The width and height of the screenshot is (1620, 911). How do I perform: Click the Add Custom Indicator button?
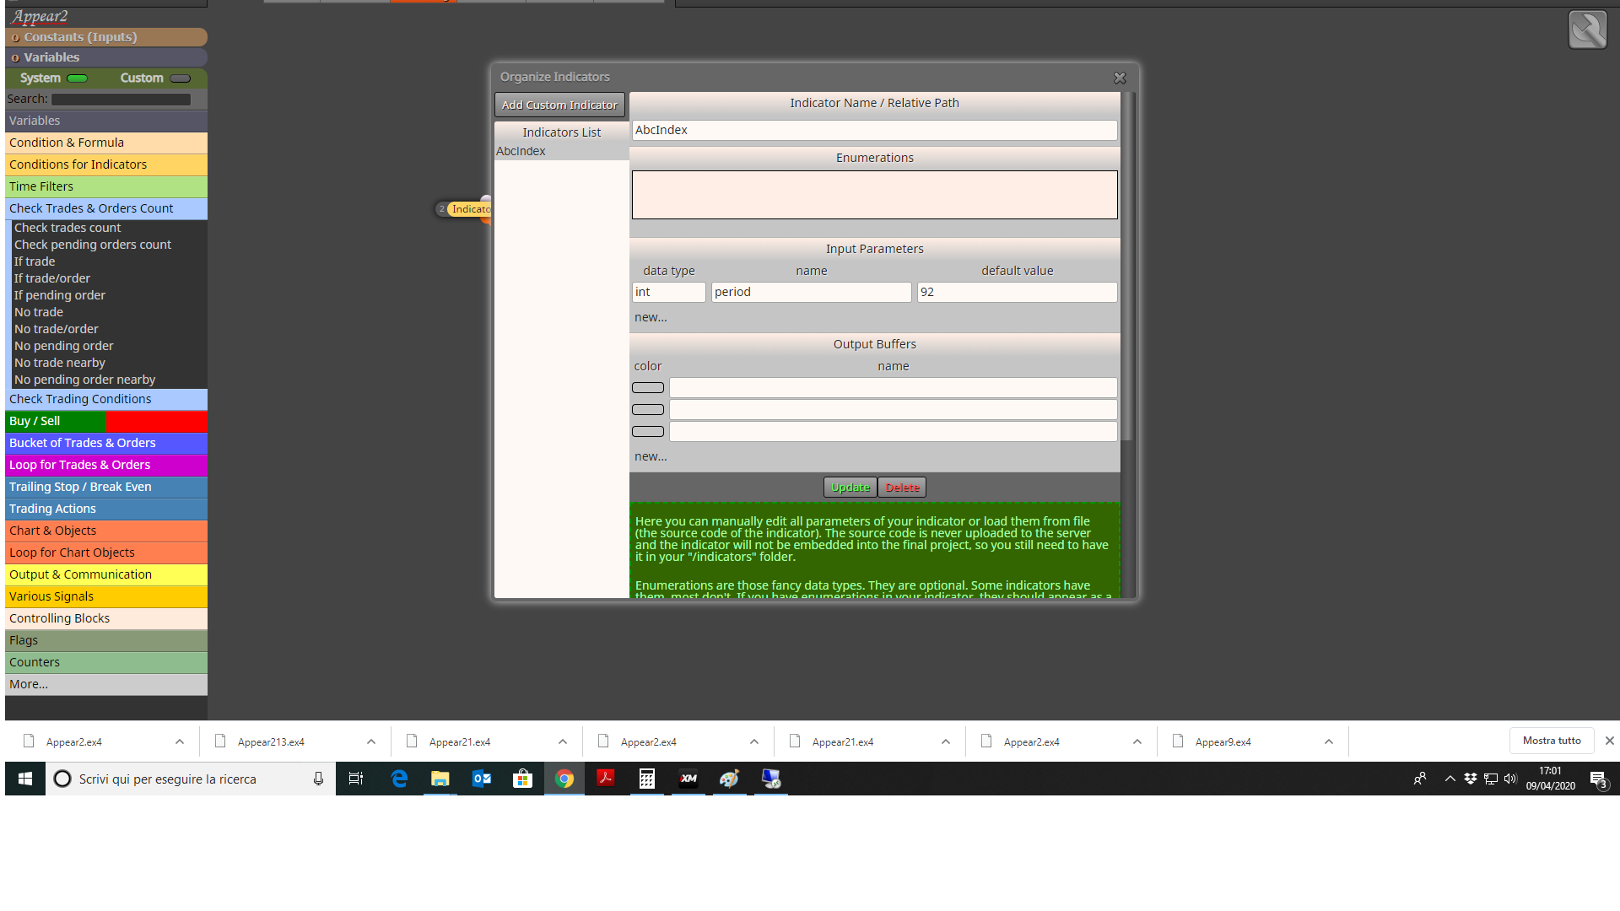[559, 105]
